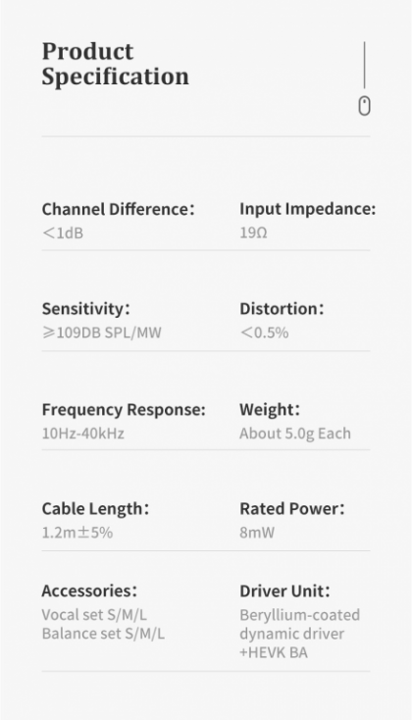Click the <0.5% distortion value
The image size is (412, 720).
(x=264, y=333)
